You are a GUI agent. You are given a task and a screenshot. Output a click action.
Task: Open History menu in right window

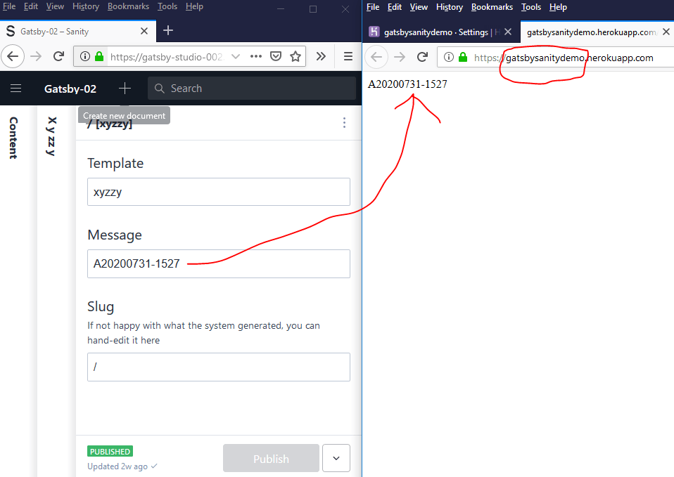tap(449, 7)
